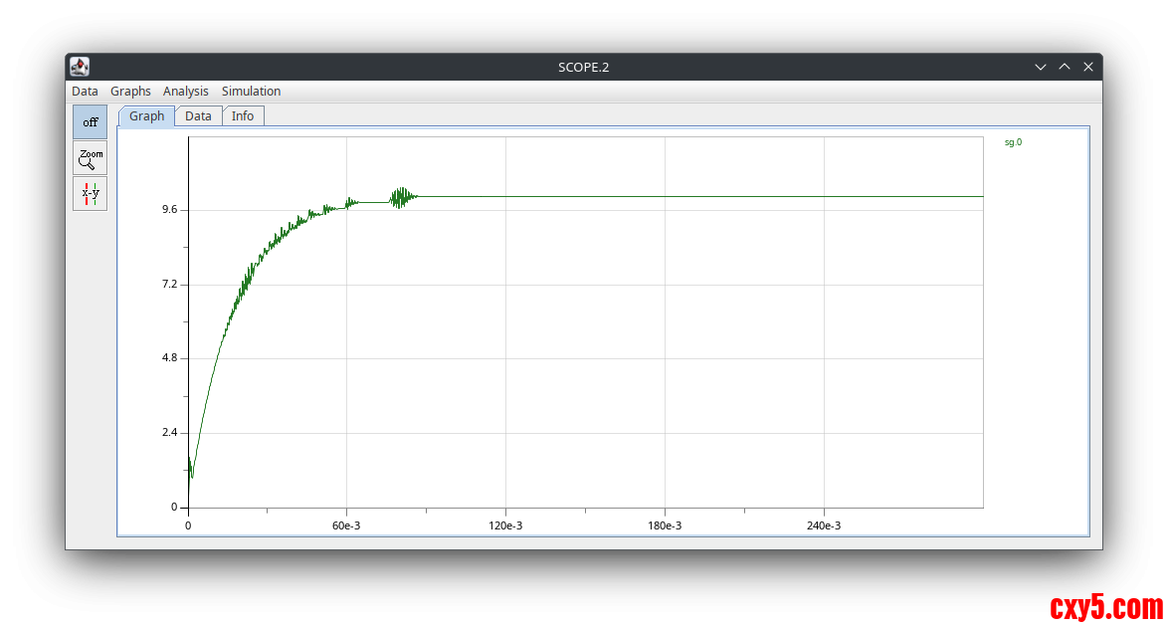
Task: Click the oscillation burst on the green curve
Action: (x=401, y=197)
